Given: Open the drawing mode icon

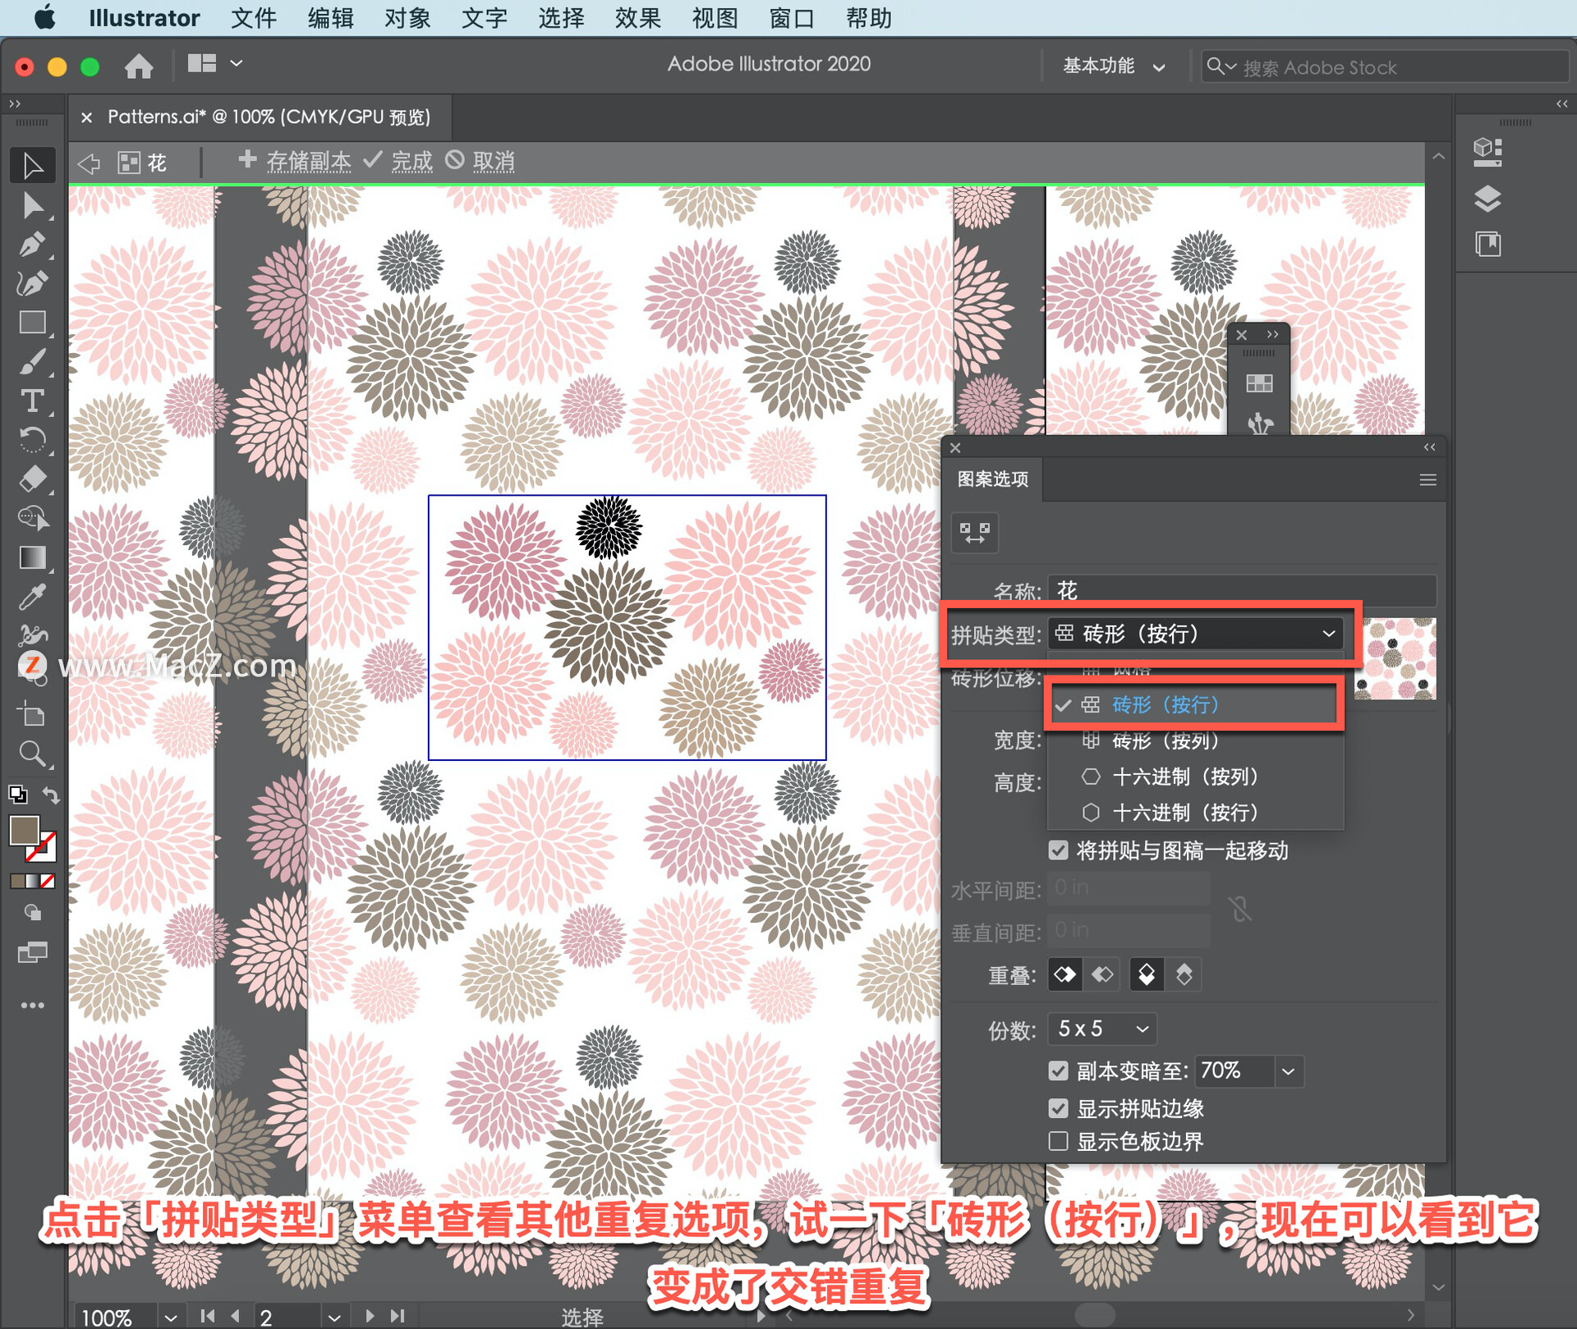Looking at the screenshot, I should 32,913.
